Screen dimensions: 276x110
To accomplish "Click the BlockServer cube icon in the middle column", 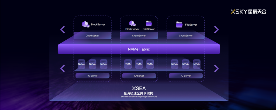I will point(132,23).
